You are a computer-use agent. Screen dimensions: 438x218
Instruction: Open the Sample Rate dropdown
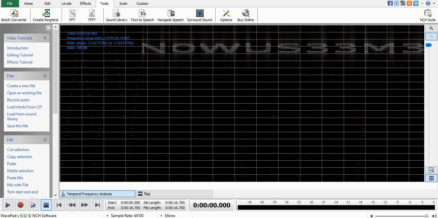107,216
